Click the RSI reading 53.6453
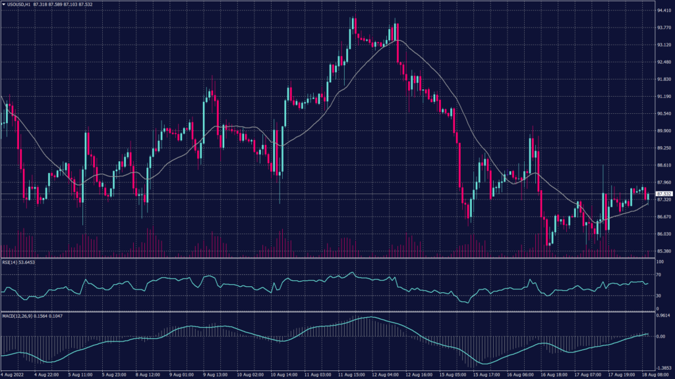This screenshot has height=379, width=675. (26, 262)
